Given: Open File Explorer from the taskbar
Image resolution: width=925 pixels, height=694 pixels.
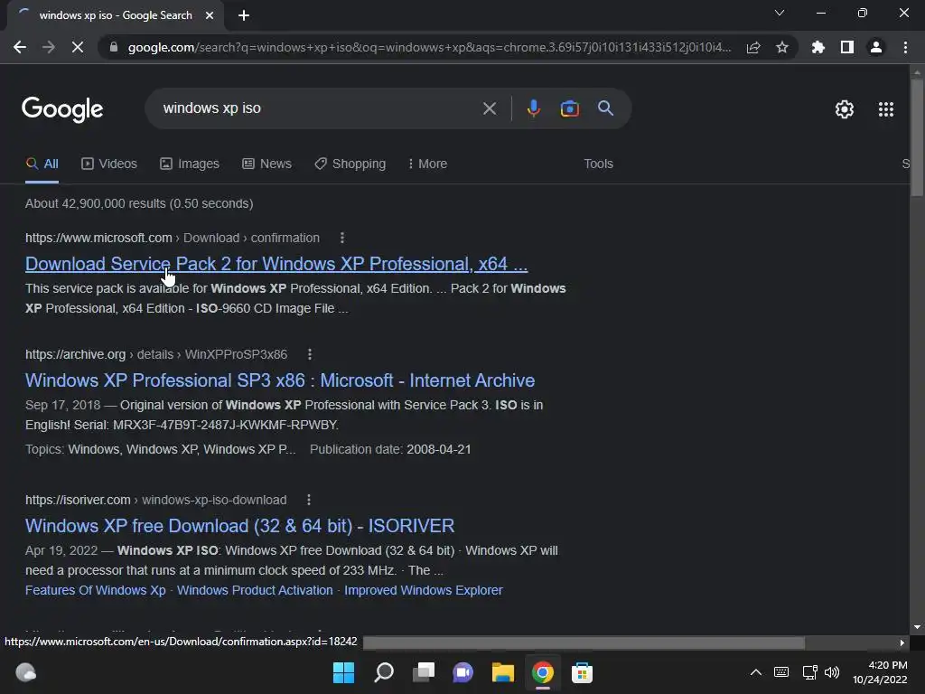Looking at the screenshot, I should [502, 672].
